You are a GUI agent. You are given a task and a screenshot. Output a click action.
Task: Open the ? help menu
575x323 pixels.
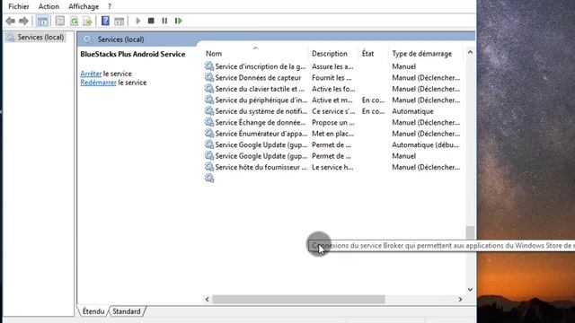click(110, 6)
